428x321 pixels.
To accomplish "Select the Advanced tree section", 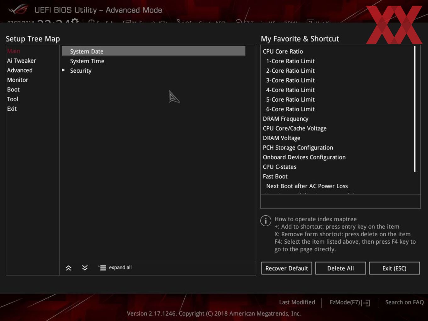I will (20, 70).
